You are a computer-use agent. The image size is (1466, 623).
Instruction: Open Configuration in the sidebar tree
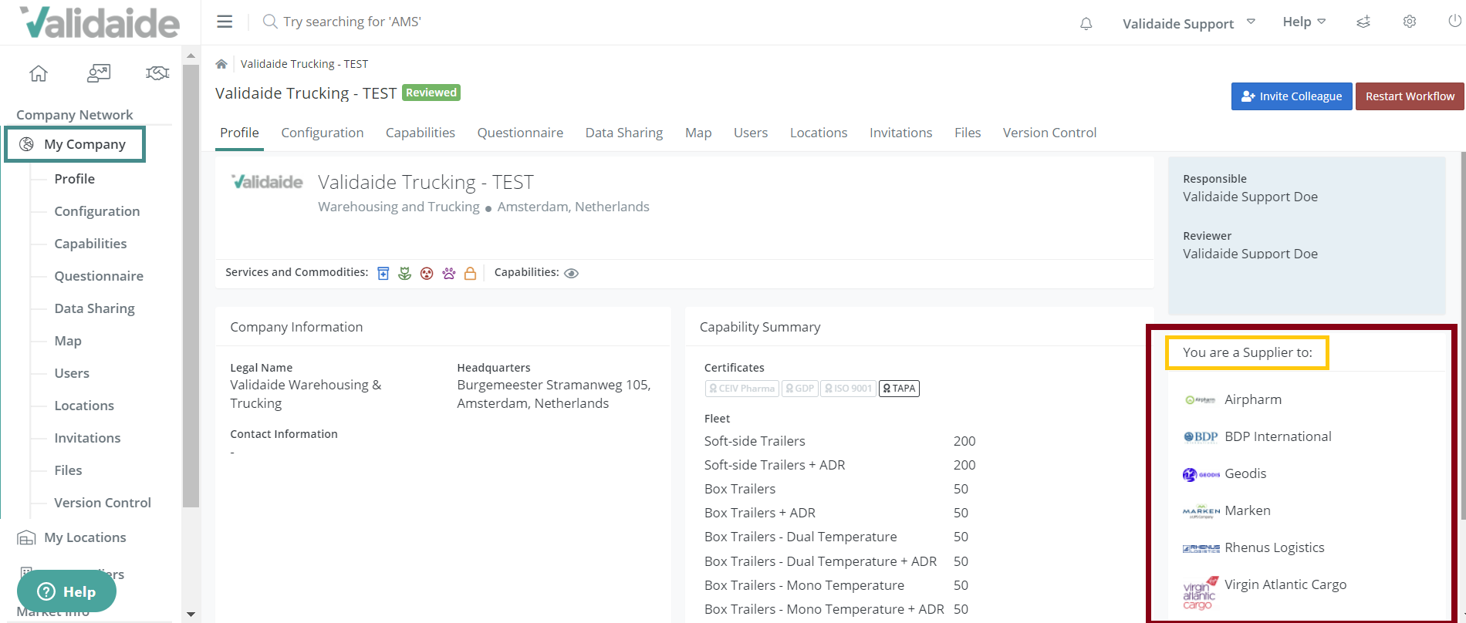[97, 211]
